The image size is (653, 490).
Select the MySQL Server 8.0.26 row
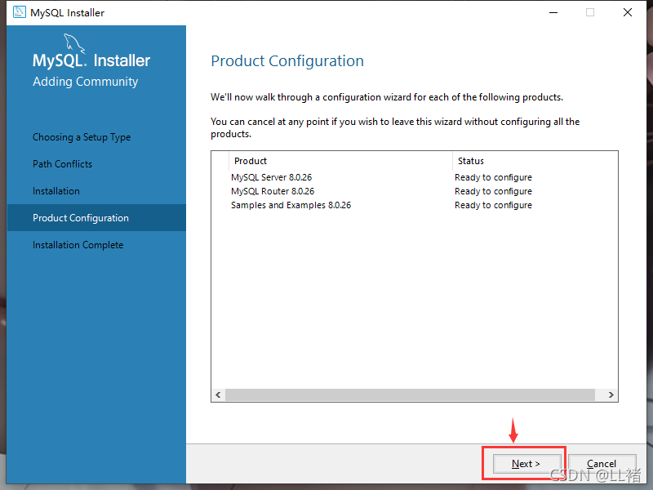pyautogui.click(x=415, y=177)
